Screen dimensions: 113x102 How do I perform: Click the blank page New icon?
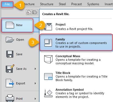tap(10, 25)
